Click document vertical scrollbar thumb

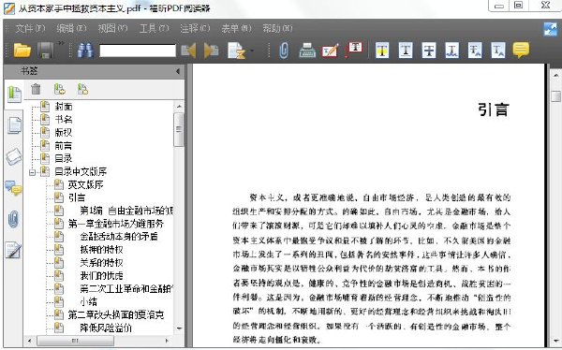pos(555,96)
